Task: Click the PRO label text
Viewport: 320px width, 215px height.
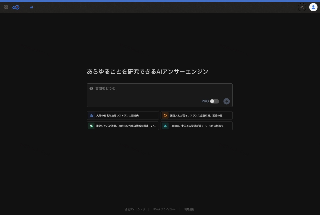Action: point(205,101)
